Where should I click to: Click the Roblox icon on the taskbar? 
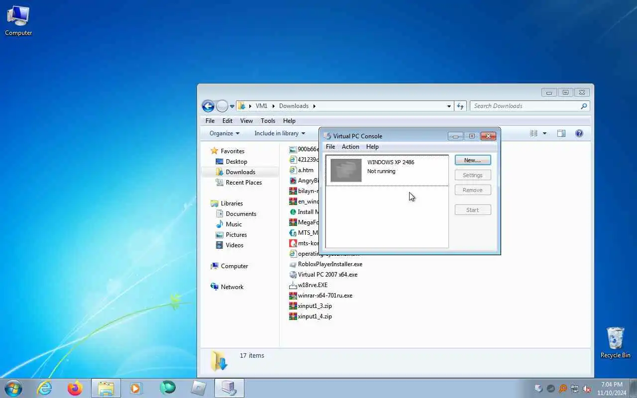[199, 388]
